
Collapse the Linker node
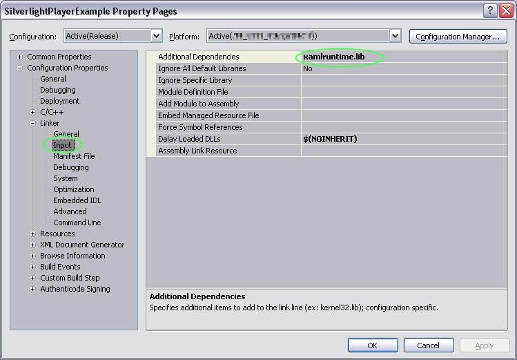click(32, 123)
